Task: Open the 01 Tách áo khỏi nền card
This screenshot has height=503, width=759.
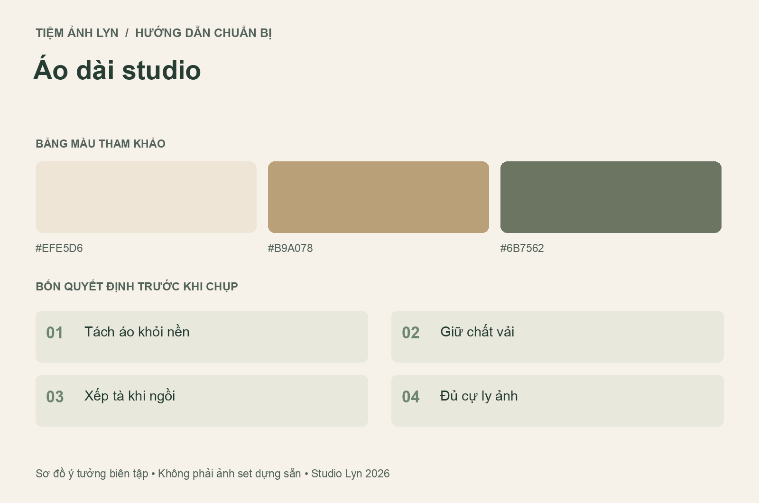Action: click(202, 336)
